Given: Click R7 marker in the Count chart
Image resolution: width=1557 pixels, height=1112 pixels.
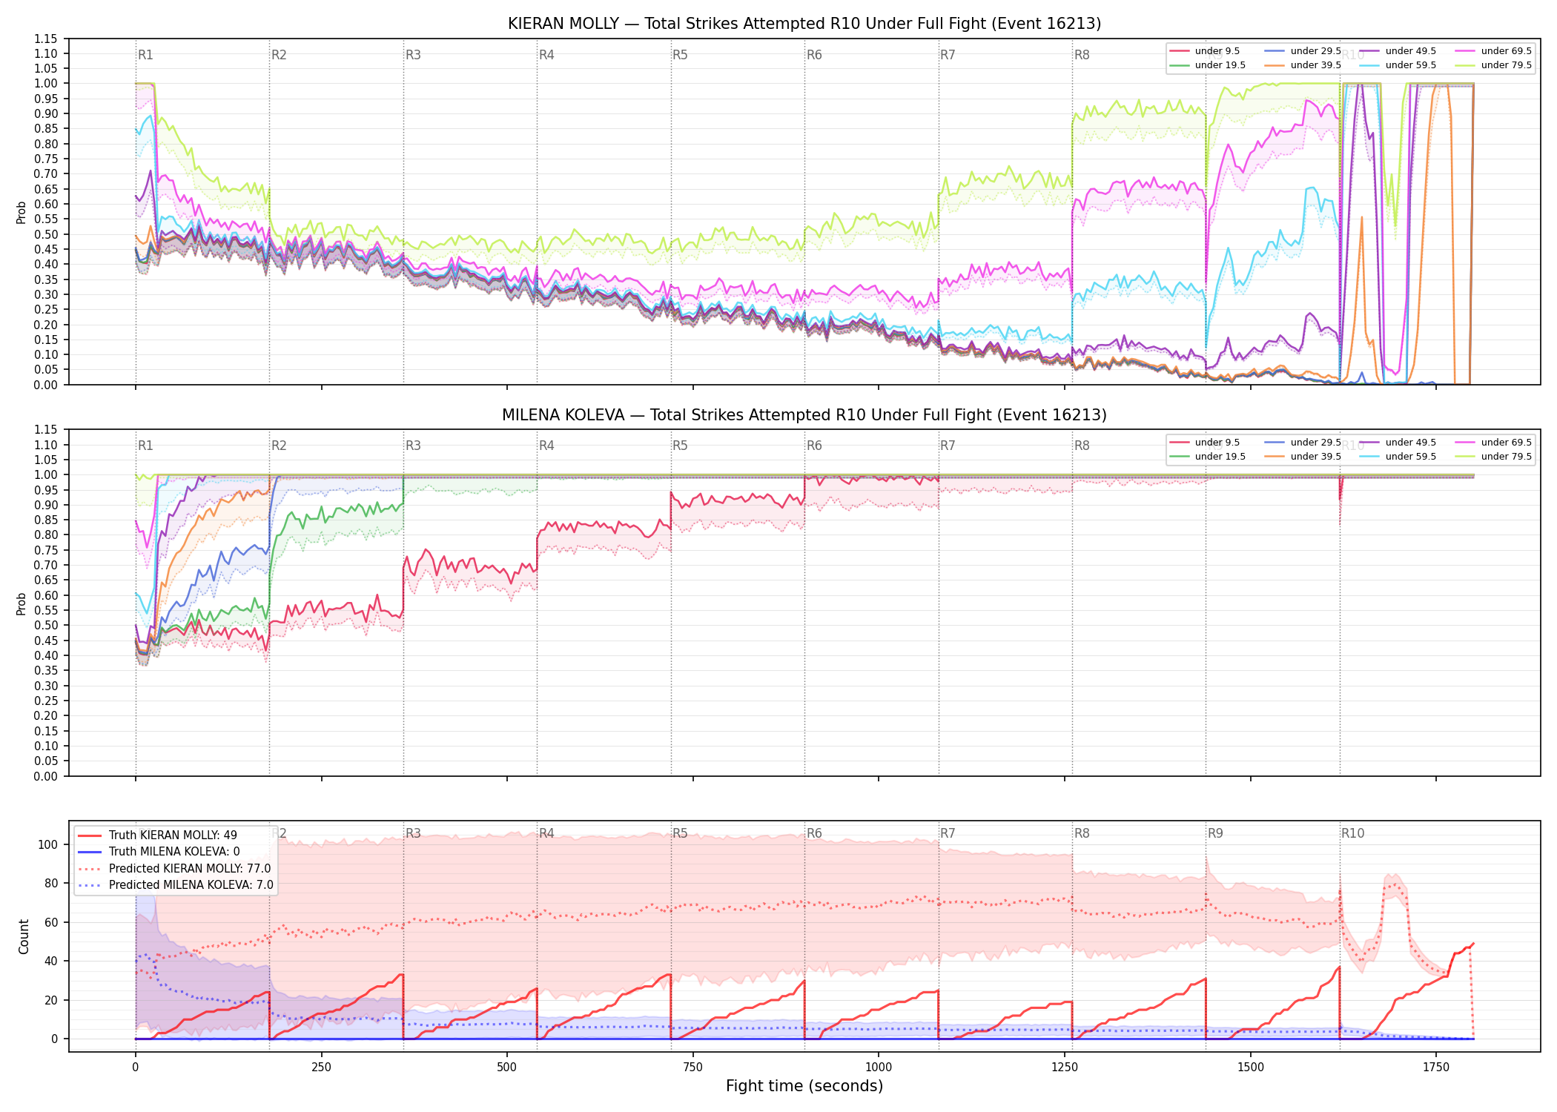Looking at the screenshot, I should 948,833.
